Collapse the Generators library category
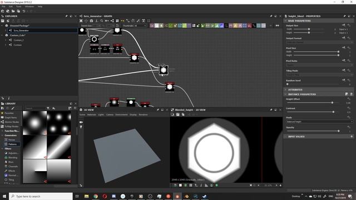The width and height of the screenshot is (356, 200). point(2,136)
